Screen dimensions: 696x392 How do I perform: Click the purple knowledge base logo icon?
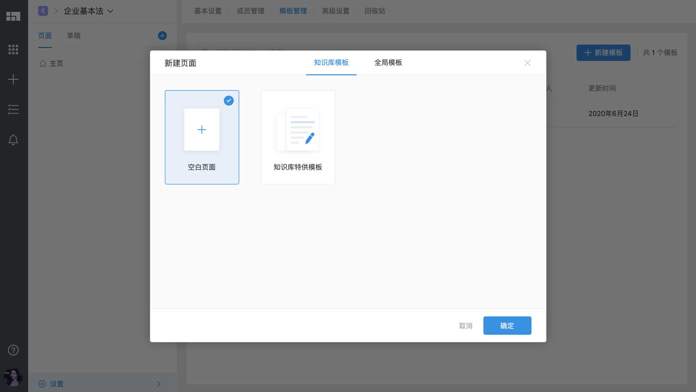(x=43, y=11)
